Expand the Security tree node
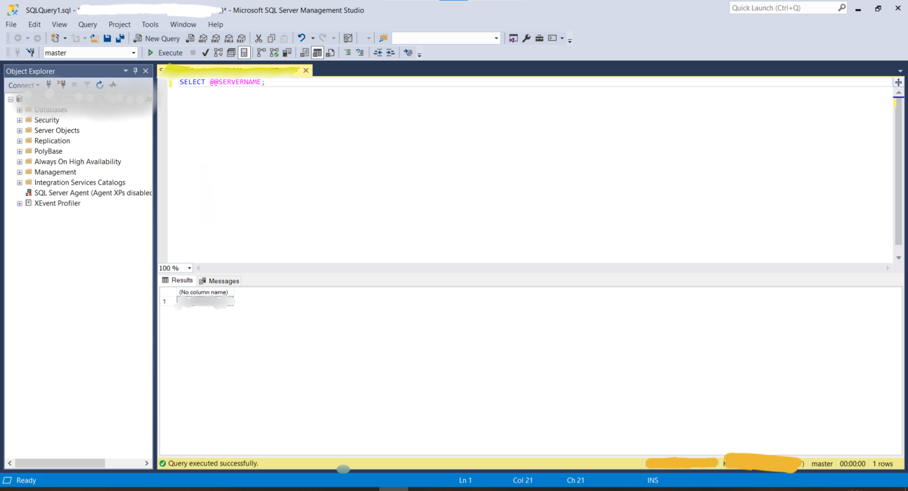 [x=18, y=119]
